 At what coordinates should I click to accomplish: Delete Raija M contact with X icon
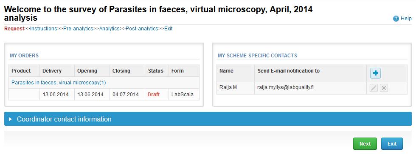click(x=384, y=88)
